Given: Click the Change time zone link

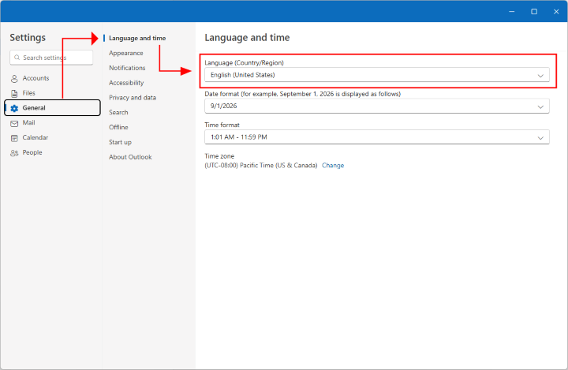Looking at the screenshot, I should pos(333,166).
